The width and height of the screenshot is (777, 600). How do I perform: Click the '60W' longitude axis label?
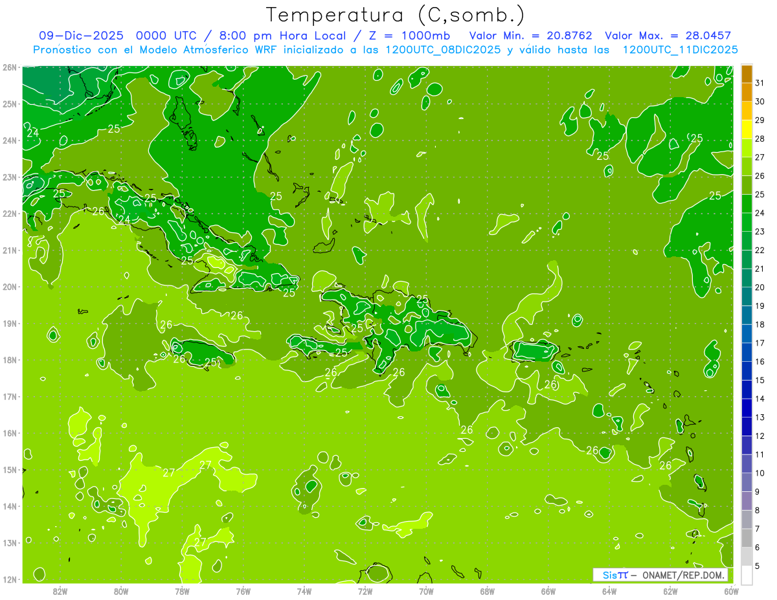coord(731,591)
